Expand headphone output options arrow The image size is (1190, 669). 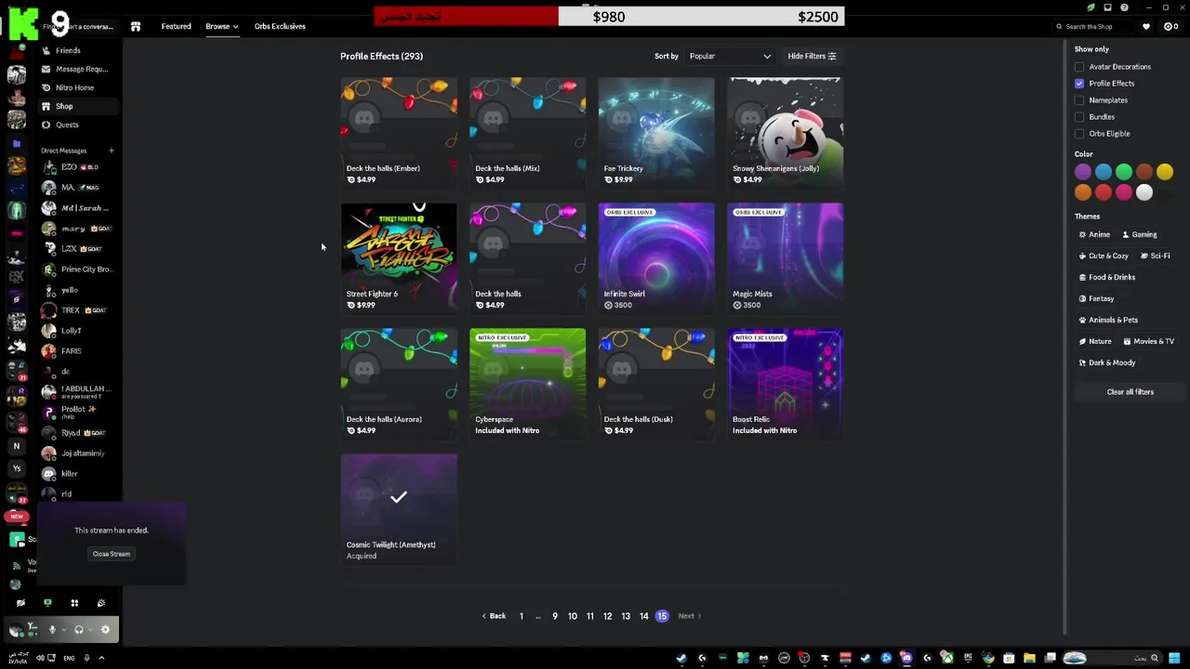(x=90, y=630)
